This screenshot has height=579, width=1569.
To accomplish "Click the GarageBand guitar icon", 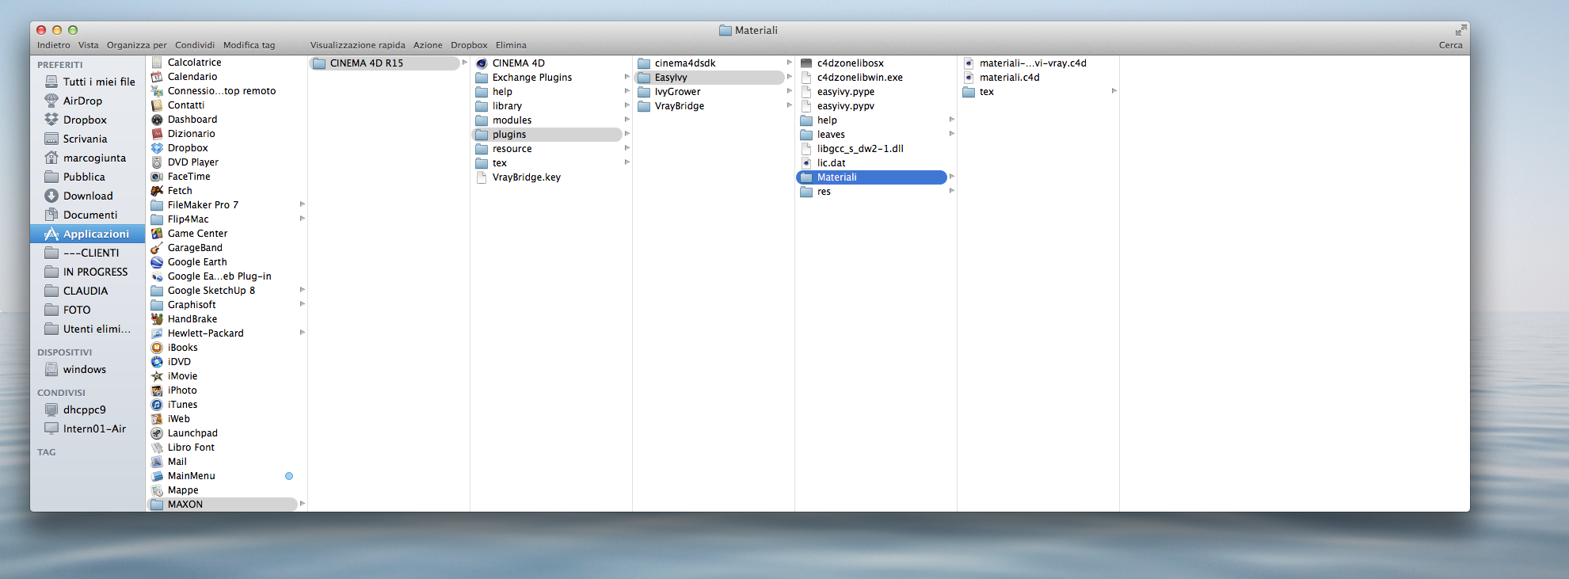I will pyautogui.click(x=157, y=248).
